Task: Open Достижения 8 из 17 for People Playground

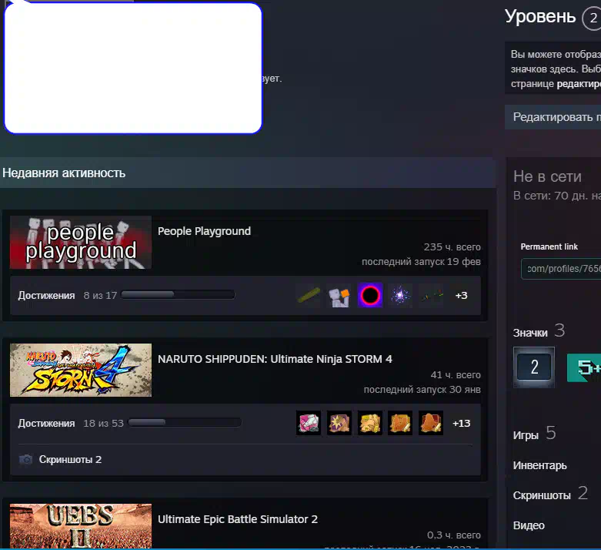Action: pos(68,295)
